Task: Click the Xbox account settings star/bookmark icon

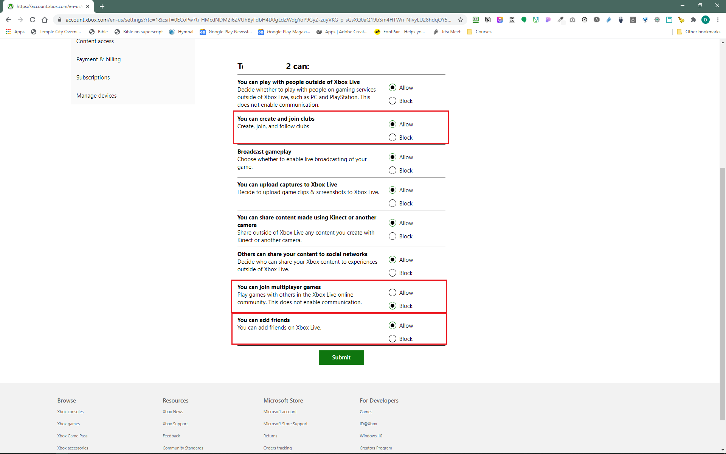Action: click(x=460, y=20)
